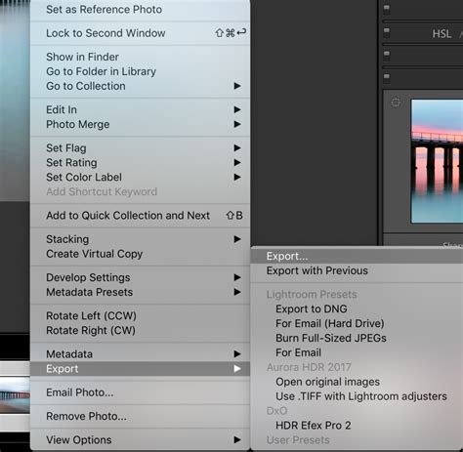Choose the Export to DNG preset
Image resolution: width=463 pixels, height=452 pixels.
[357, 308]
